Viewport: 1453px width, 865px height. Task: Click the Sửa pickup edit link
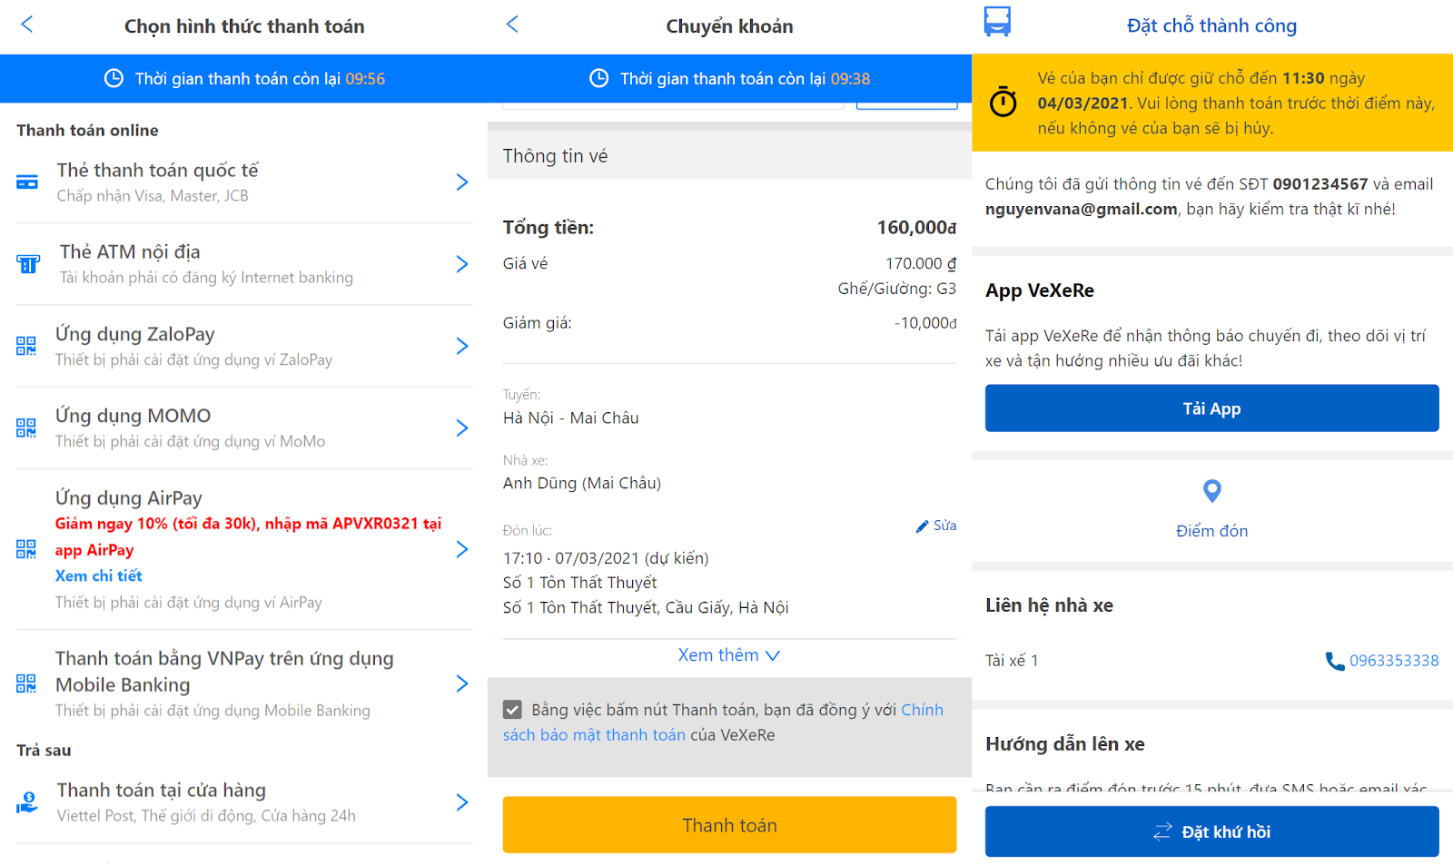(x=944, y=526)
